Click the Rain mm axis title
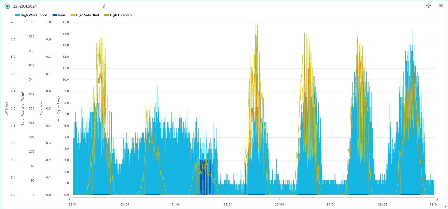The width and height of the screenshot is (448, 209). pos(42,108)
